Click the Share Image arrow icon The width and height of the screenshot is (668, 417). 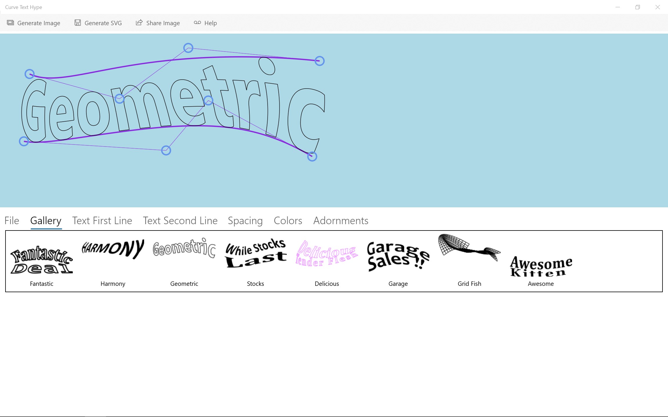point(139,23)
